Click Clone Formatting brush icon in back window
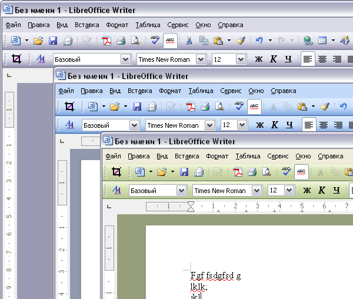Viewport: 353px width, 299px height. click(x=240, y=41)
